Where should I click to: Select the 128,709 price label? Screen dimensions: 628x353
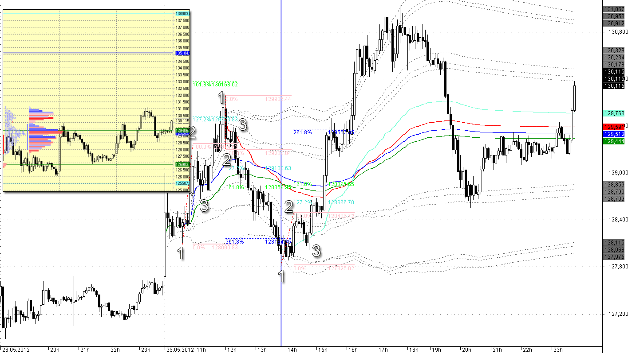click(x=614, y=198)
